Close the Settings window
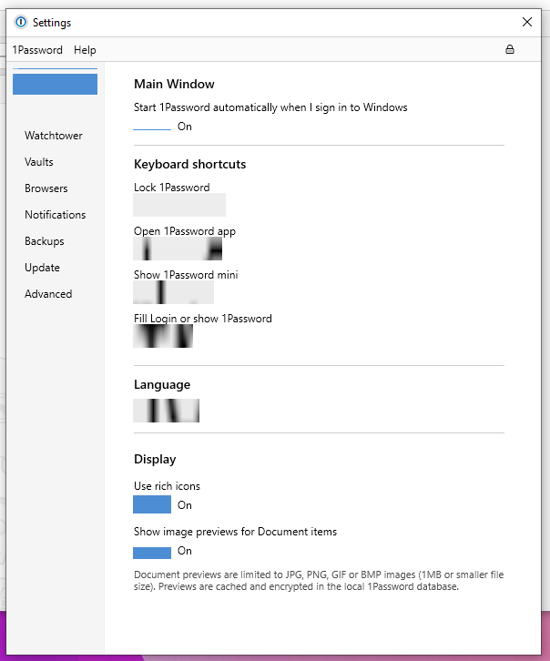550x661 pixels. 527,22
